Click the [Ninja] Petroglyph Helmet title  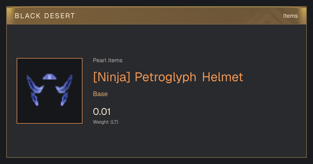(x=168, y=77)
